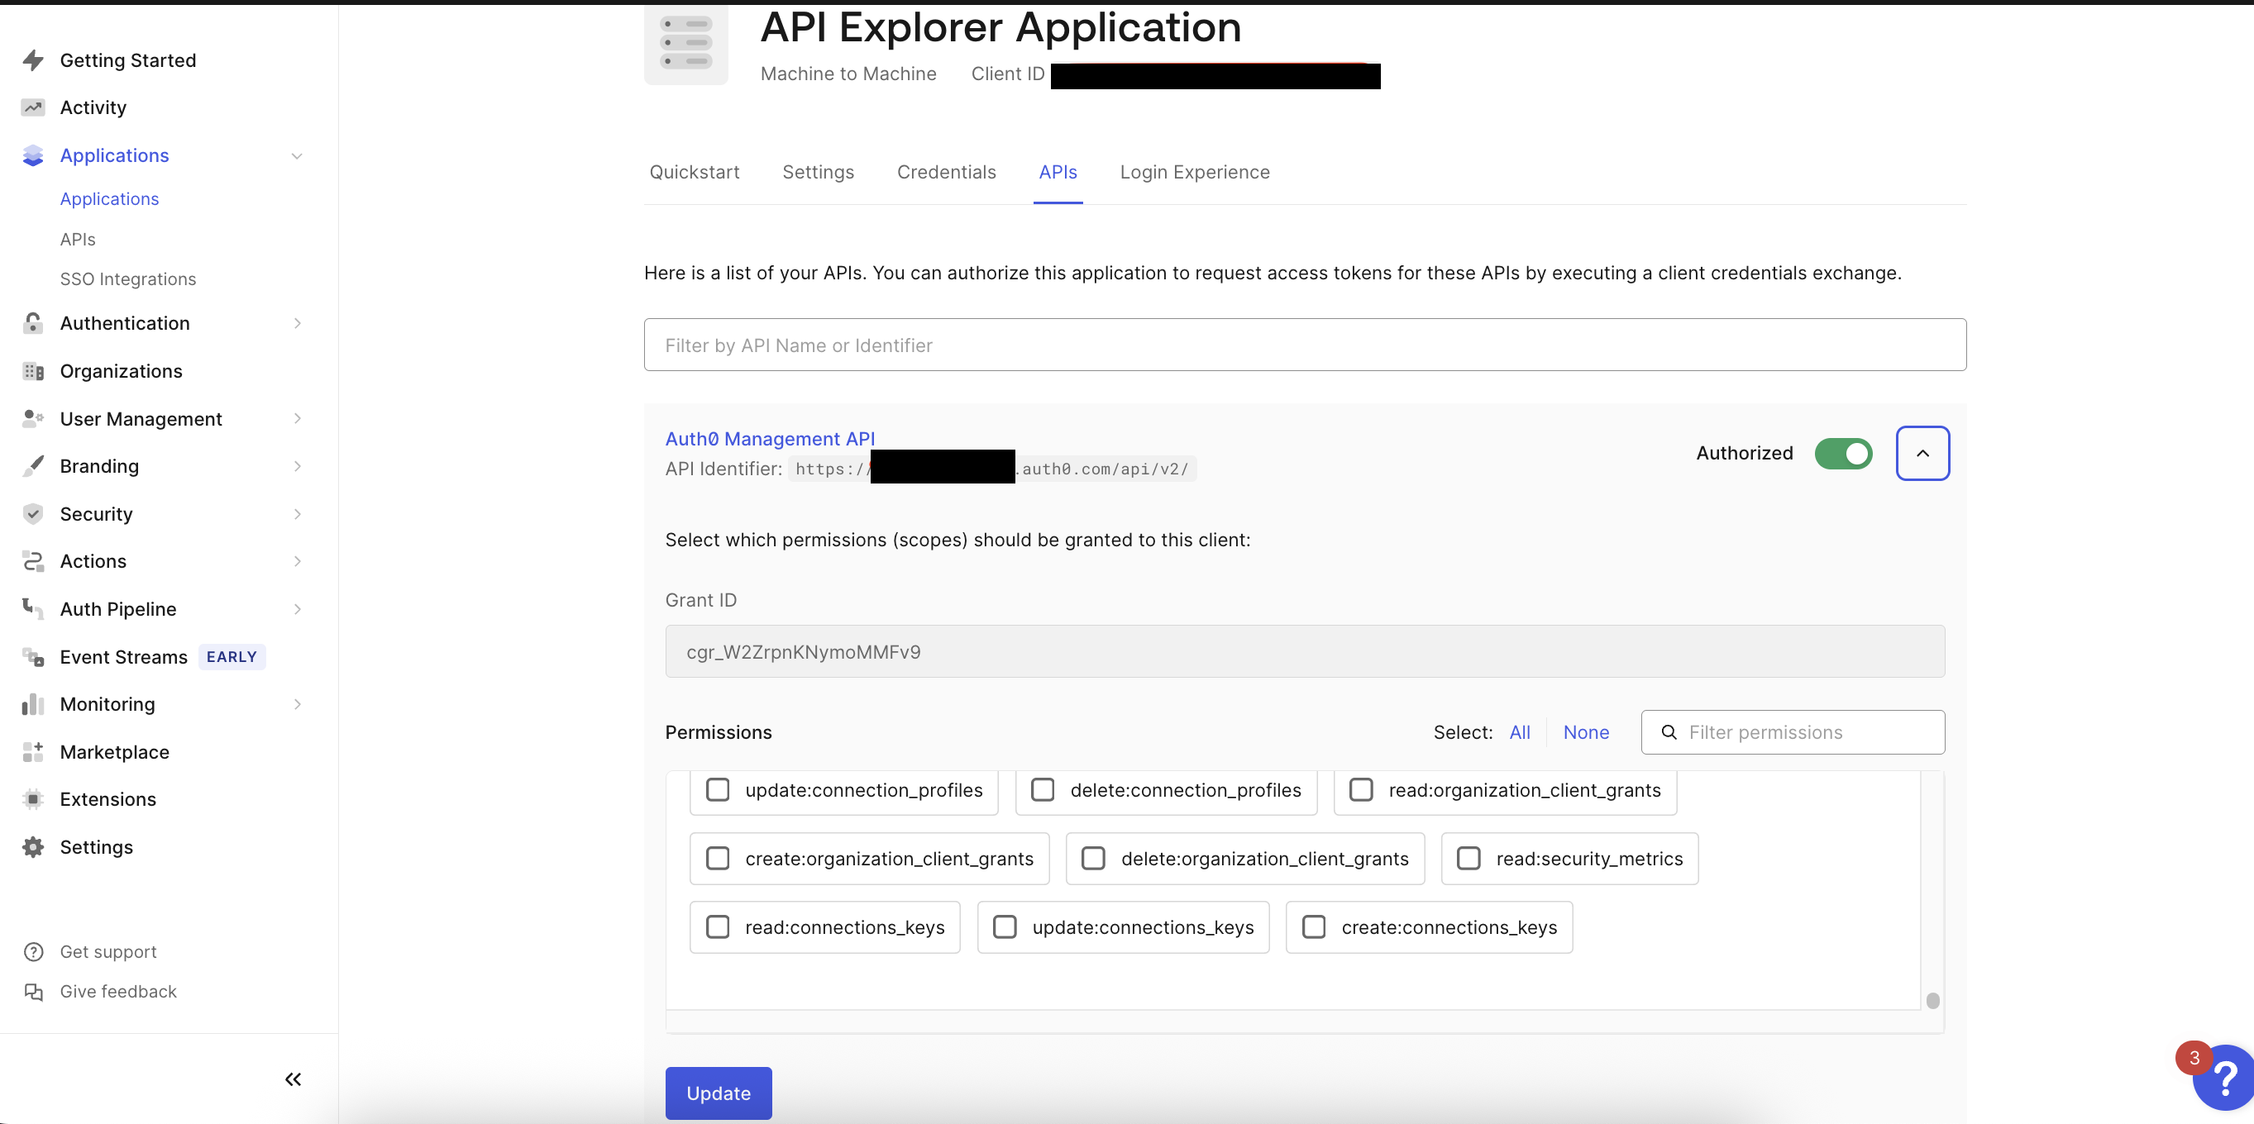Click the Grant ID value field
The image size is (2254, 1124).
[x=1305, y=651]
